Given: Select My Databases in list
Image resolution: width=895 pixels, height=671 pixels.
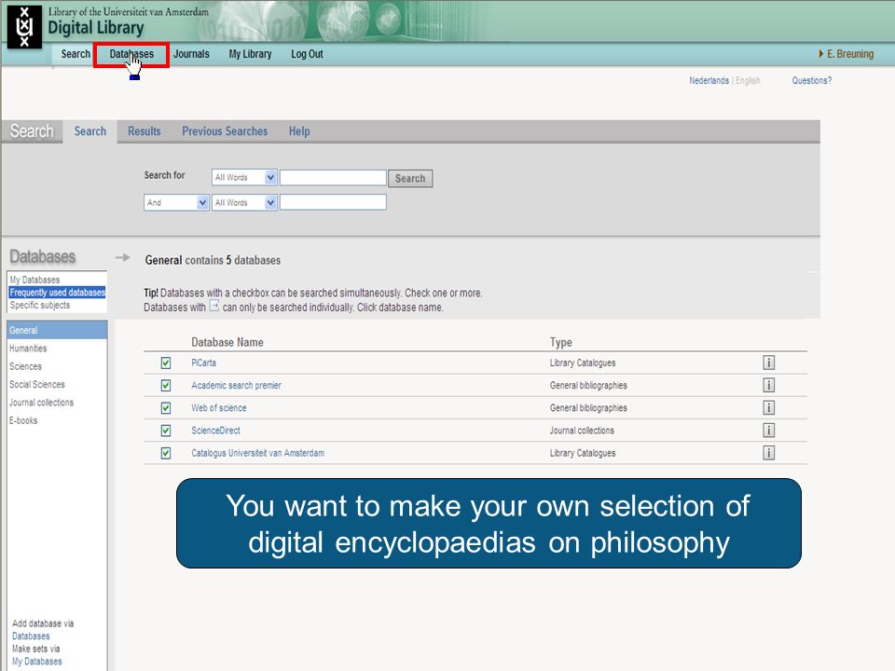Looking at the screenshot, I should (x=34, y=280).
